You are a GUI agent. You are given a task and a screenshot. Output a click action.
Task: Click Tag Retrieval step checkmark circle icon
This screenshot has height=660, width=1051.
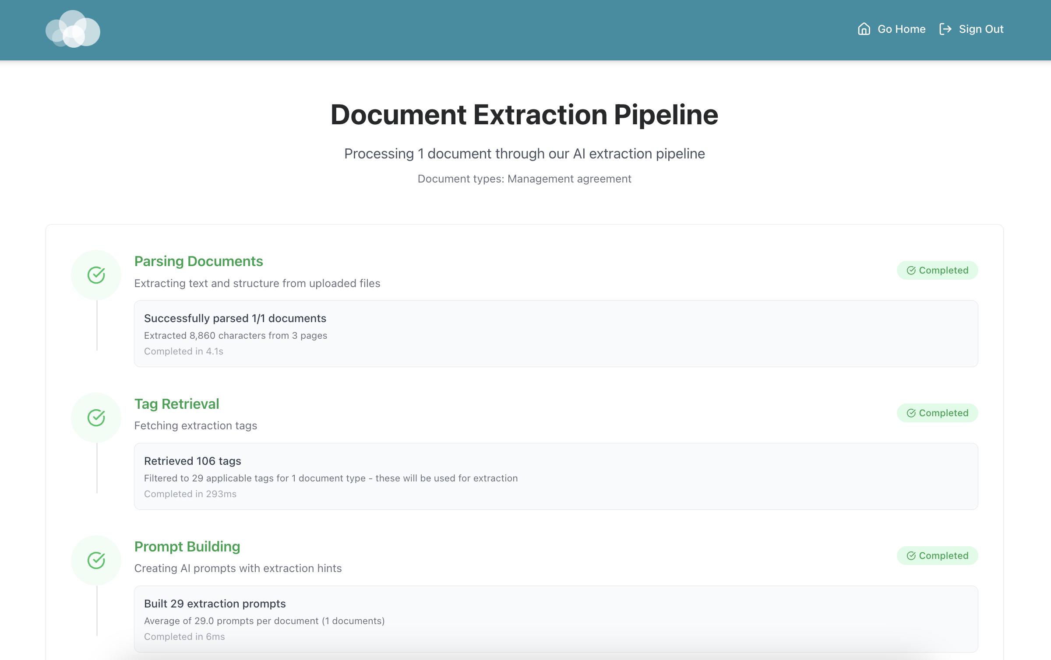coord(96,418)
